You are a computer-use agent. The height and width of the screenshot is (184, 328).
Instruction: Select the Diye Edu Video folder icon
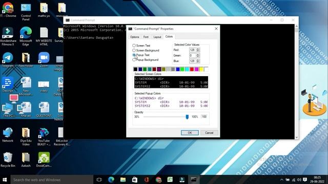tap(26, 136)
